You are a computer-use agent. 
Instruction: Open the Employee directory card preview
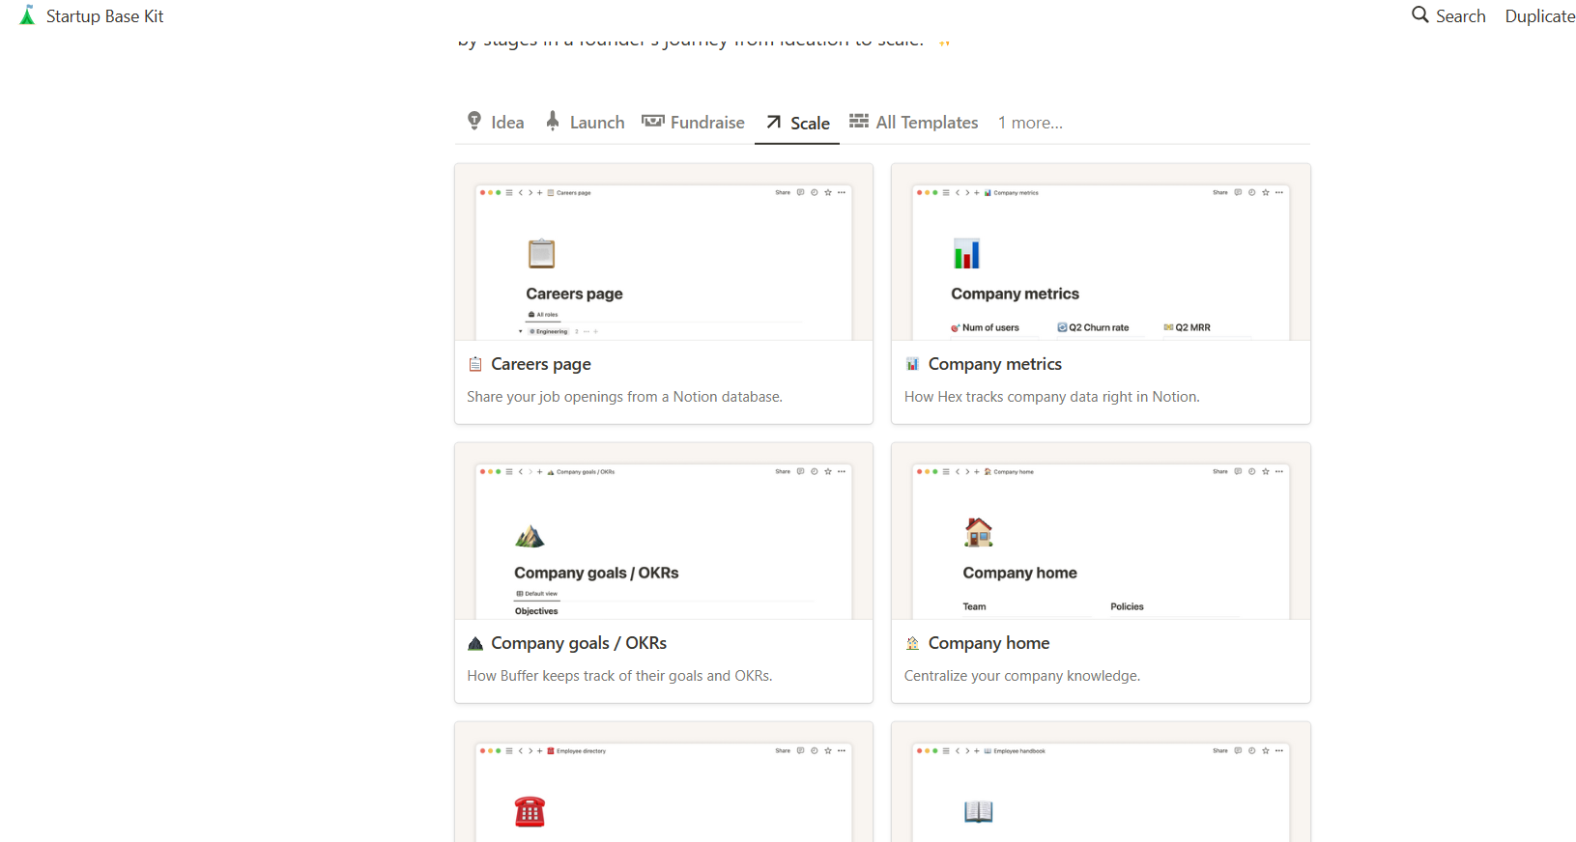pos(664,782)
